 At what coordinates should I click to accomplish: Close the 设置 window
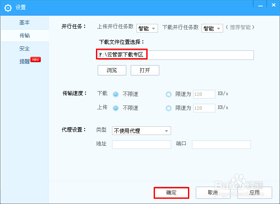click(x=273, y=5)
